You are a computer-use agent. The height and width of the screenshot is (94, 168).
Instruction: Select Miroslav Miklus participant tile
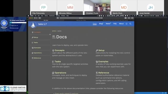70,8
